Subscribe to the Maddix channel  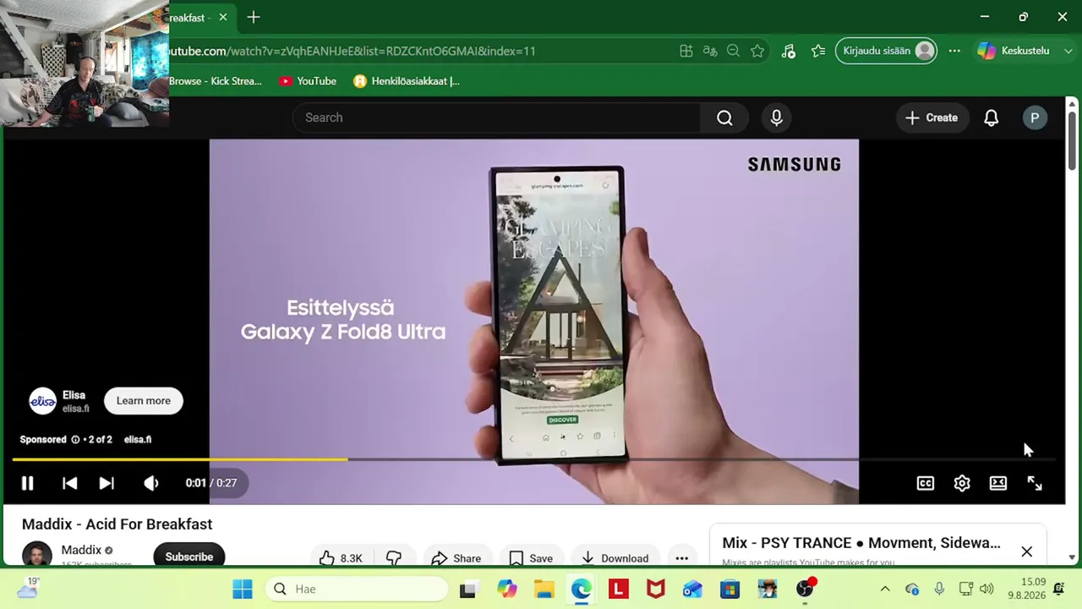tap(189, 556)
